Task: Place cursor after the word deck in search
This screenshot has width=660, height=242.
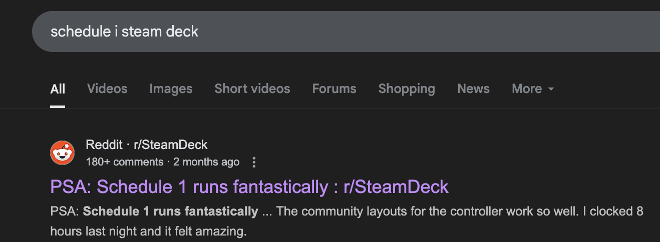Action: (x=199, y=31)
